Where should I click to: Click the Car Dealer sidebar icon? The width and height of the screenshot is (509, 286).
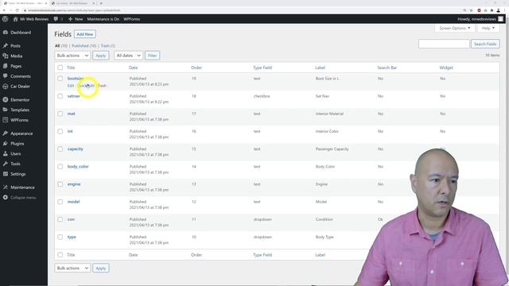pos(6,87)
